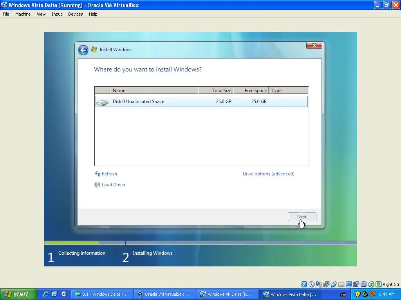Click the on-screen keyboard taskbar icon

pos(343,295)
